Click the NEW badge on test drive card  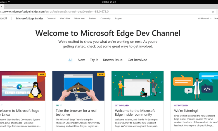101,74
